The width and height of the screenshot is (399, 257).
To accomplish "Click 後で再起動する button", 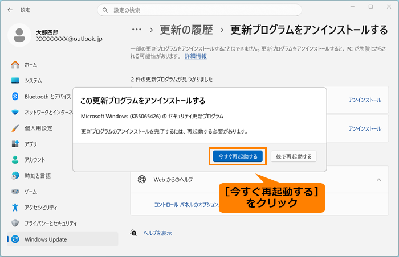I will coord(294,156).
